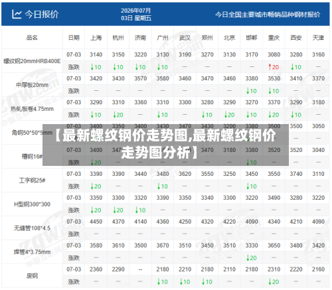The width and height of the screenshot is (332, 290).
Task: Click the 工字钢25# row label
Action: coord(32,181)
